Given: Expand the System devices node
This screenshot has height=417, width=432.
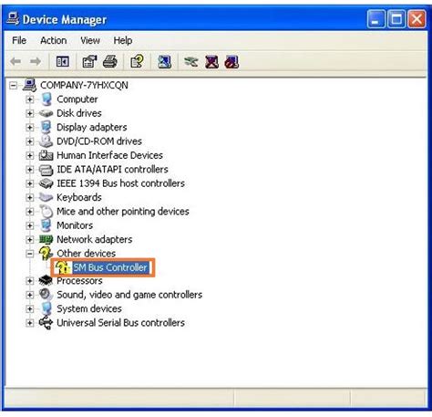Looking at the screenshot, I should click(x=29, y=308).
